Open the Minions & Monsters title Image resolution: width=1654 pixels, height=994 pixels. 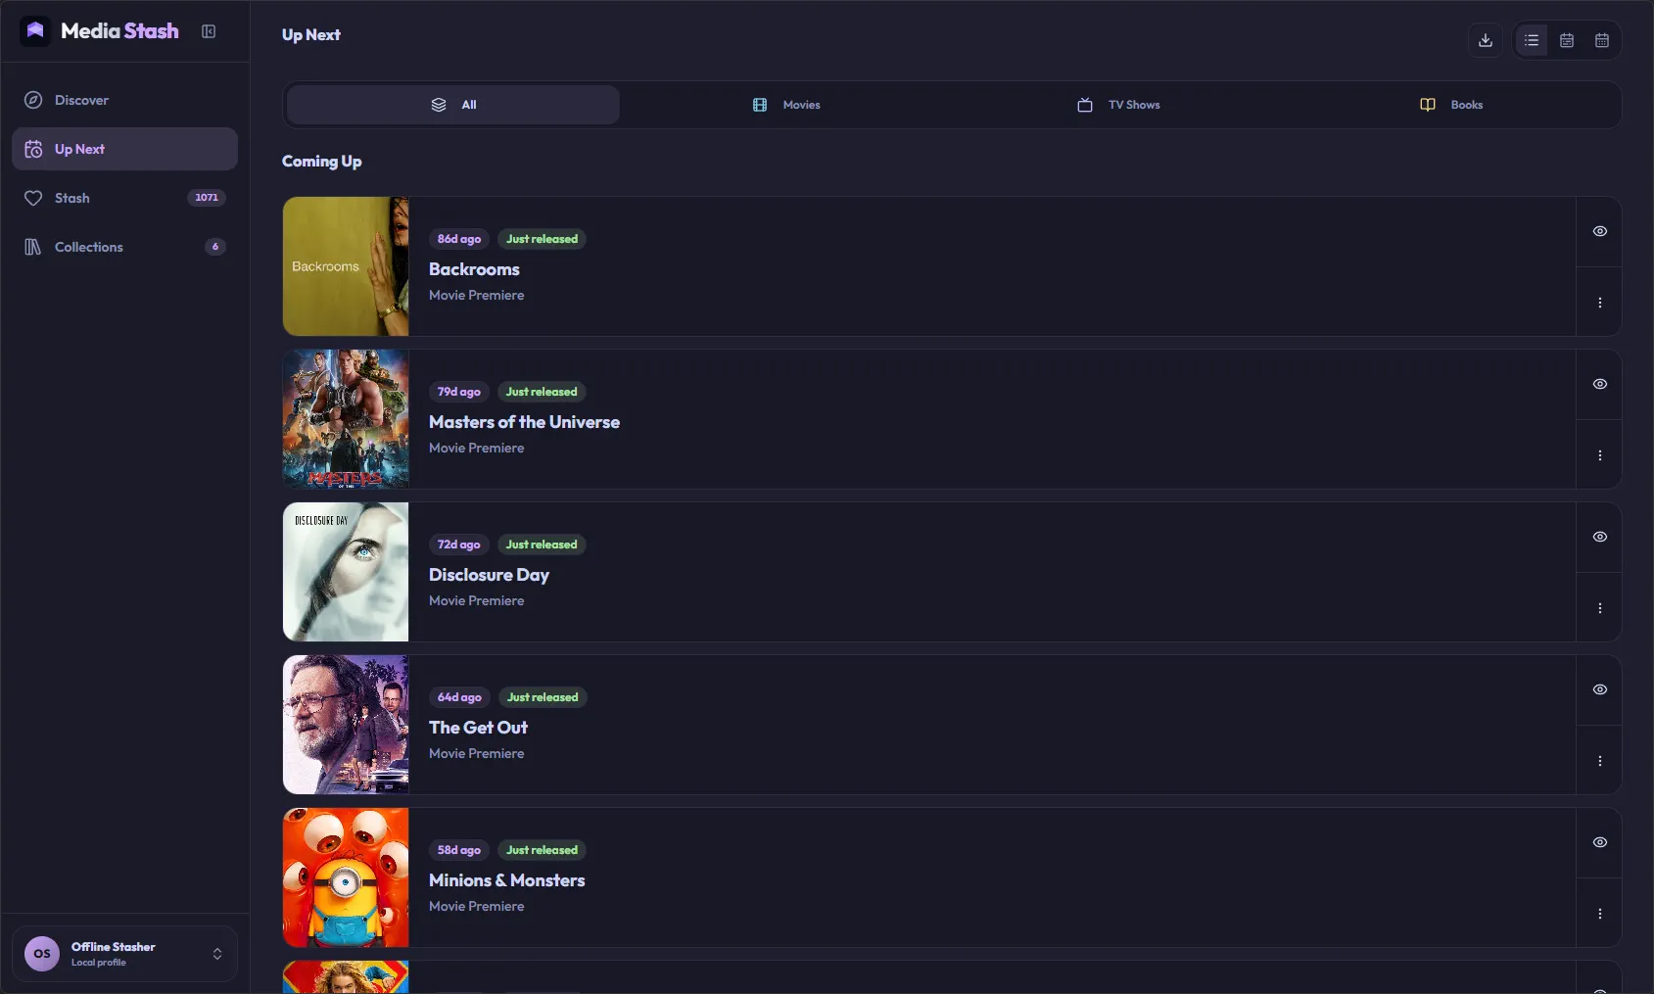click(x=506, y=880)
